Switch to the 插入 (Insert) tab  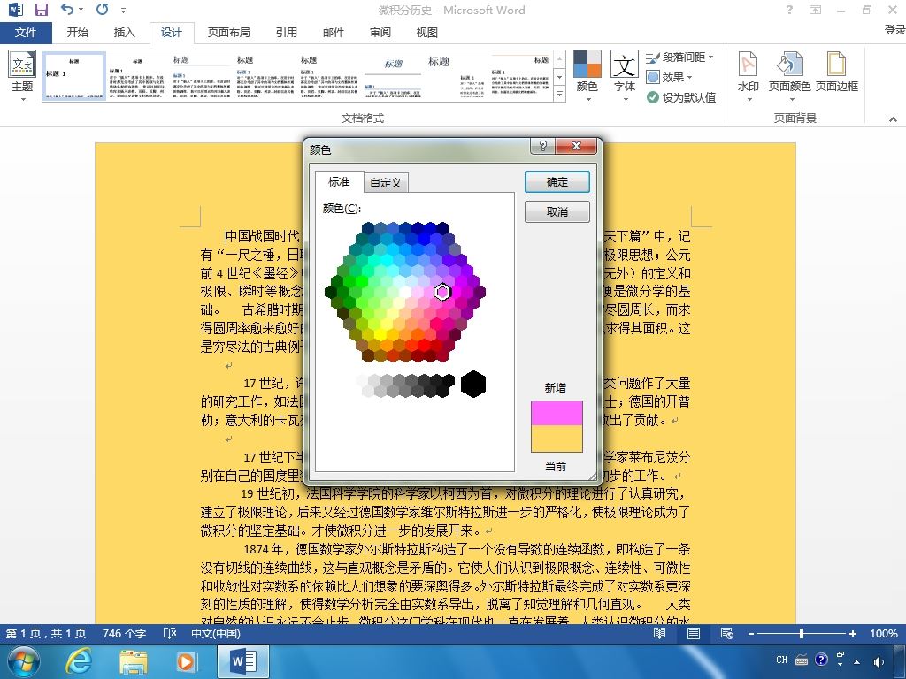click(124, 33)
